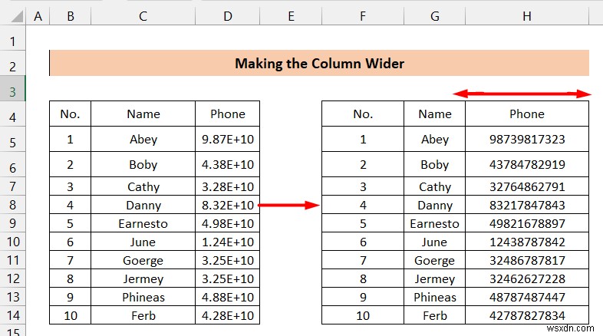The image size is (603, 336).
Task: Click the double-headed red arrow above Phone
Action: 522,94
